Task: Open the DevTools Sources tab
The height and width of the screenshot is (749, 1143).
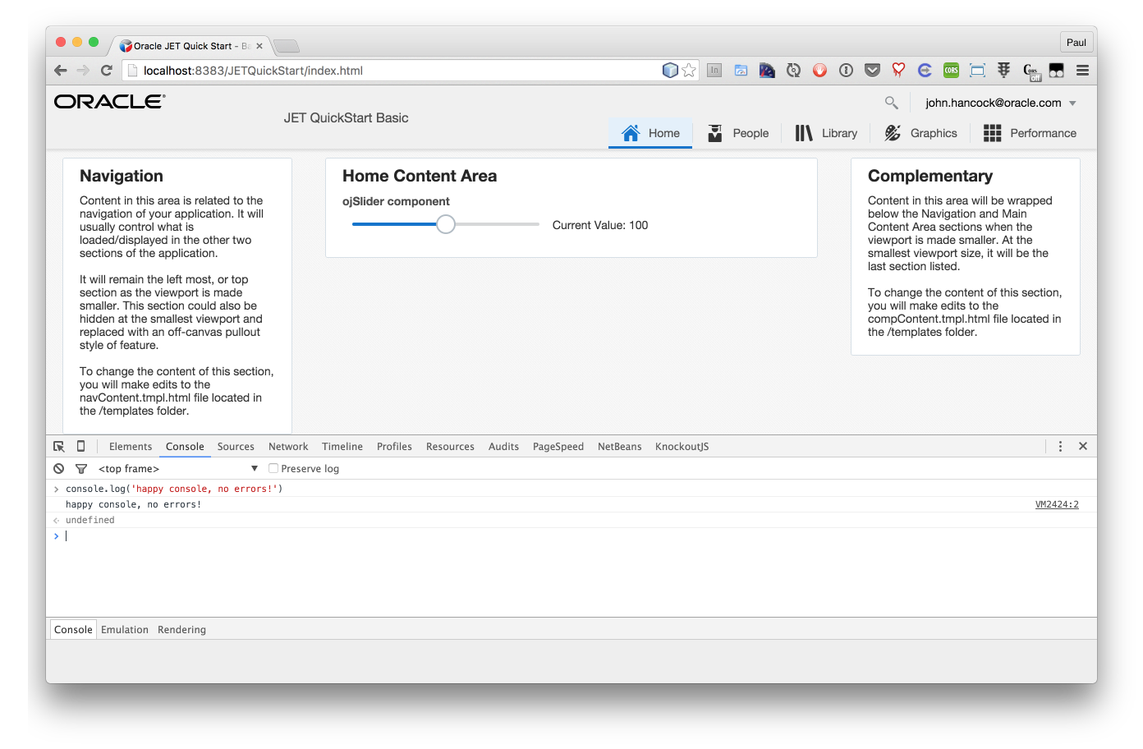Action: (236, 447)
